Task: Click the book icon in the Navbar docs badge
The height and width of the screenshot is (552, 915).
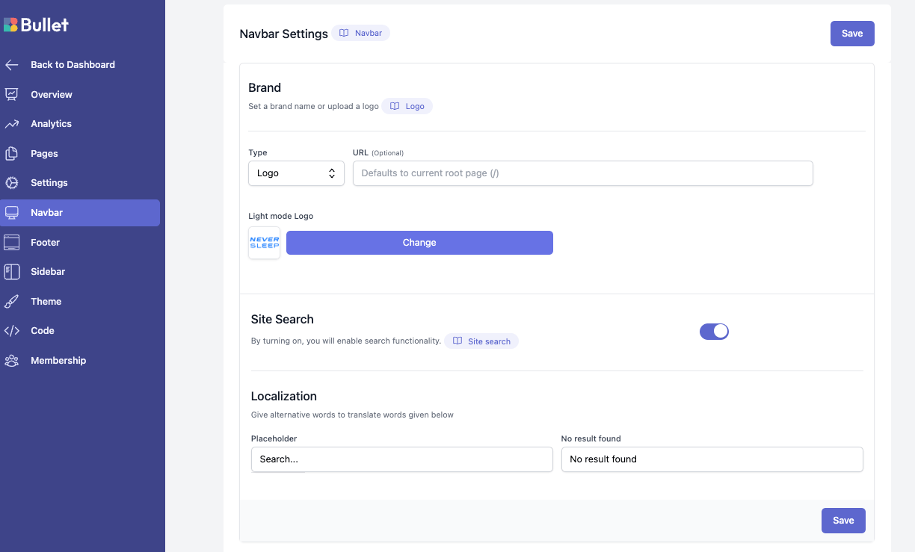Action: (344, 33)
